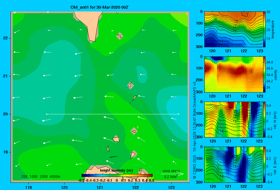Click the vertical 'salinity' axis label
The image size is (280, 190).
click(276, 75)
